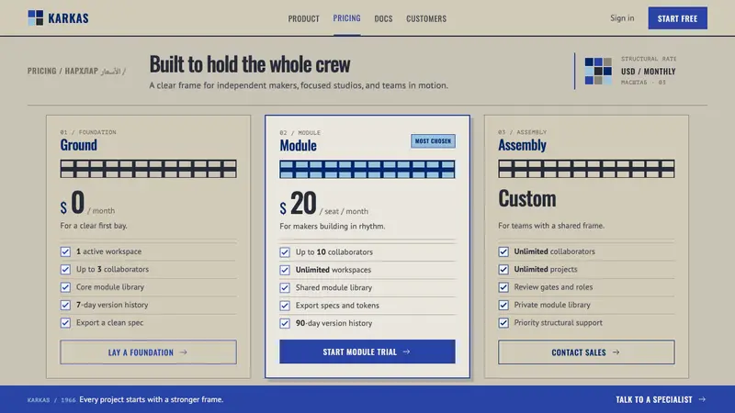Viewport: 735px width, 413px height.
Task: Toggle the Review gates and roles checkbox
Action: click(x=503, y=287)
